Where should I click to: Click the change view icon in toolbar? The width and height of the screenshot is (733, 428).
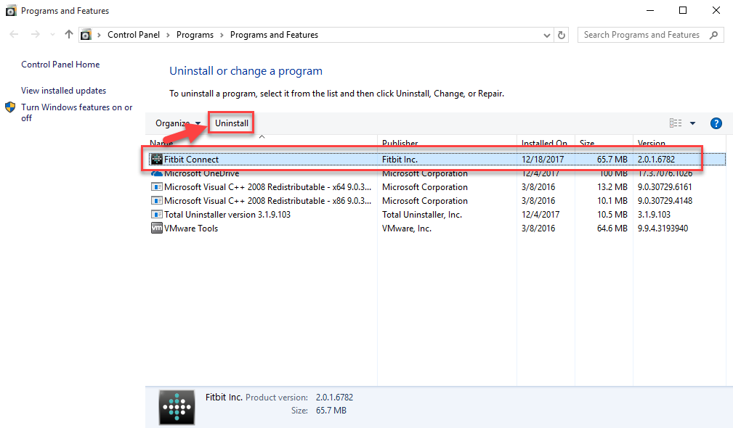point(676,123)
